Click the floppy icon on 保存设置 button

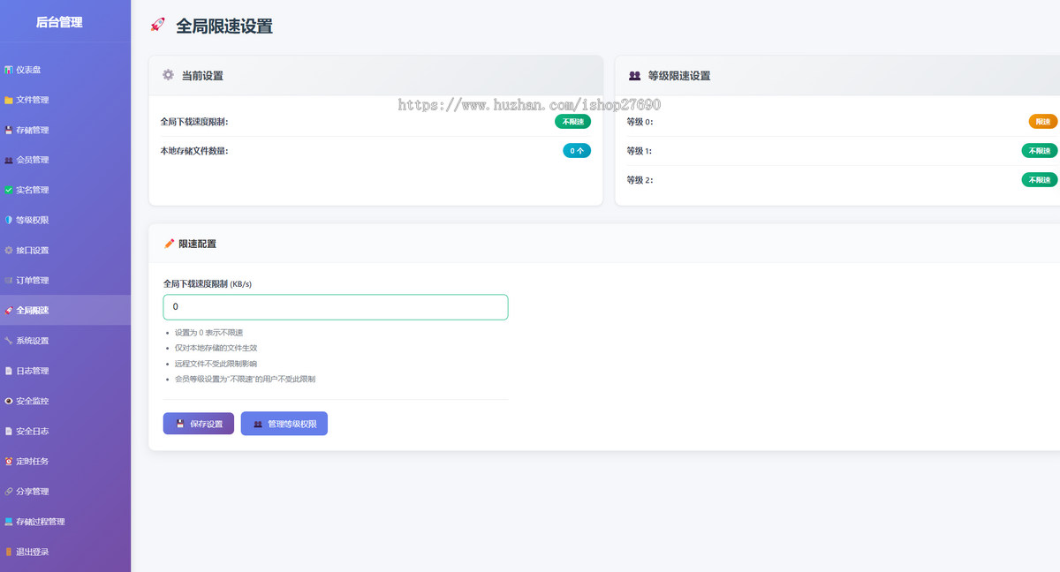coord(180,424)
